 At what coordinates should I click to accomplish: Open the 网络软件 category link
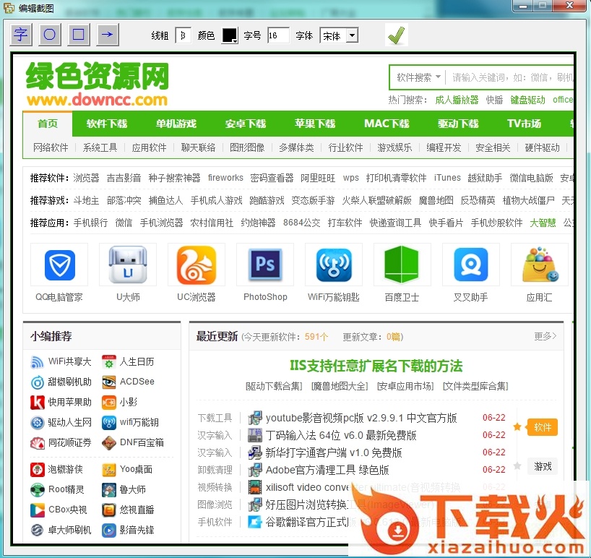(x=51, y=147)
